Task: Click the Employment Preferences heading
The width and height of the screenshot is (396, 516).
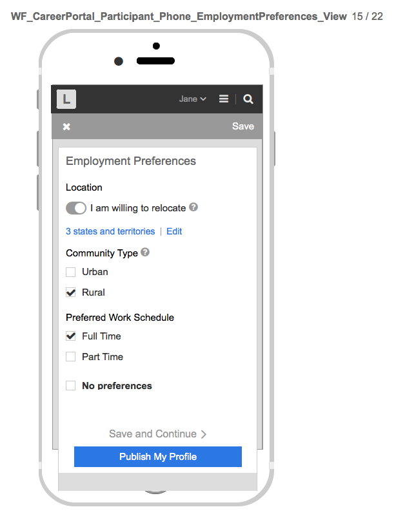Action: click(x=131, y=161)
